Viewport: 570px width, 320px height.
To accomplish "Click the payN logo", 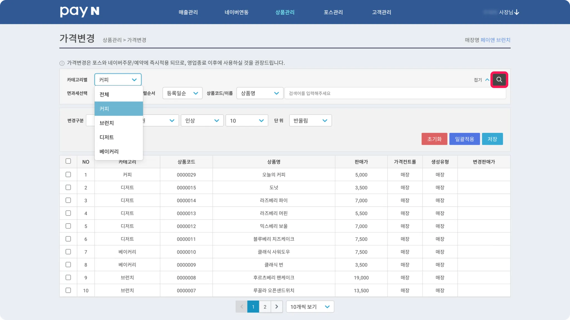I will click(80, 12).
